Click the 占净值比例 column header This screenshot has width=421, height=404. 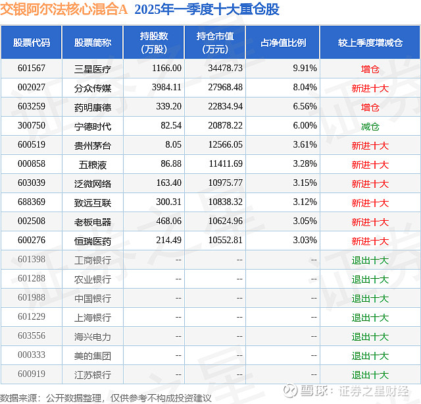(283, 42)
